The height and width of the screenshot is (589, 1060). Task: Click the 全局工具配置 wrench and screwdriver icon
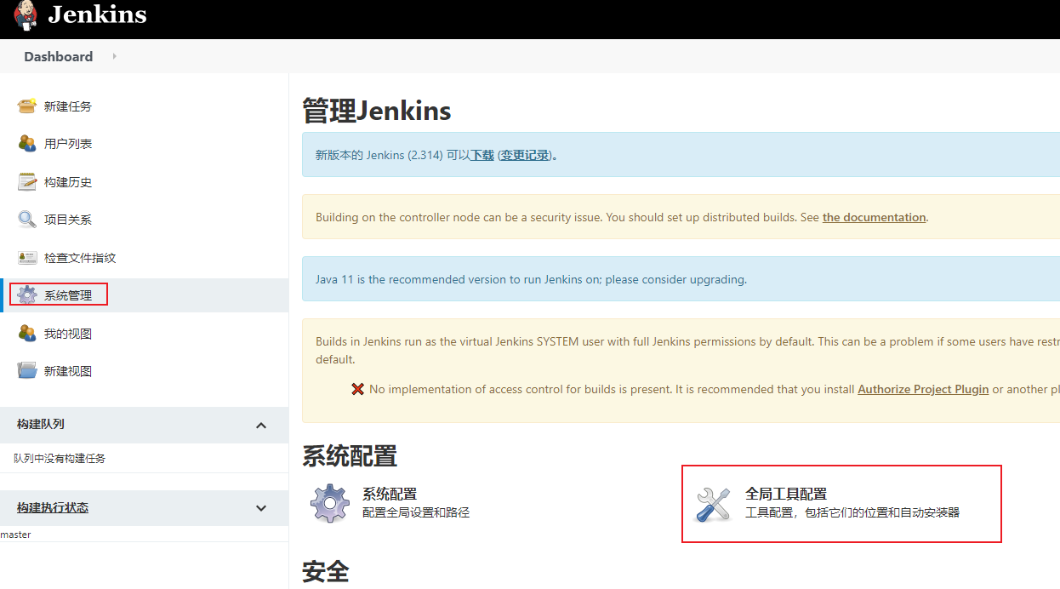pyautogui.click(x=713, y=504)
